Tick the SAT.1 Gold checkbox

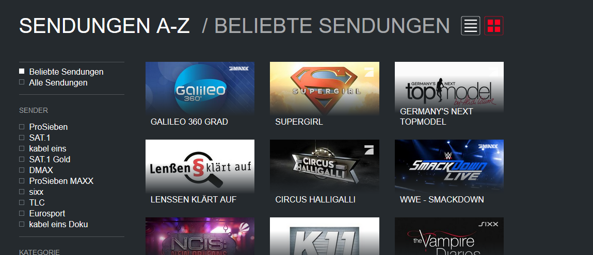point(22,160)
